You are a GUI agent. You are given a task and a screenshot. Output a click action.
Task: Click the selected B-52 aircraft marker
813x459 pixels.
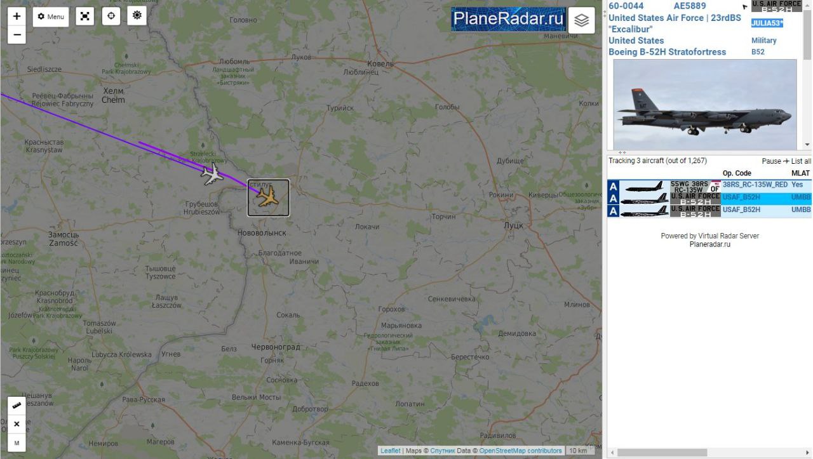click(x=268, y=197)
